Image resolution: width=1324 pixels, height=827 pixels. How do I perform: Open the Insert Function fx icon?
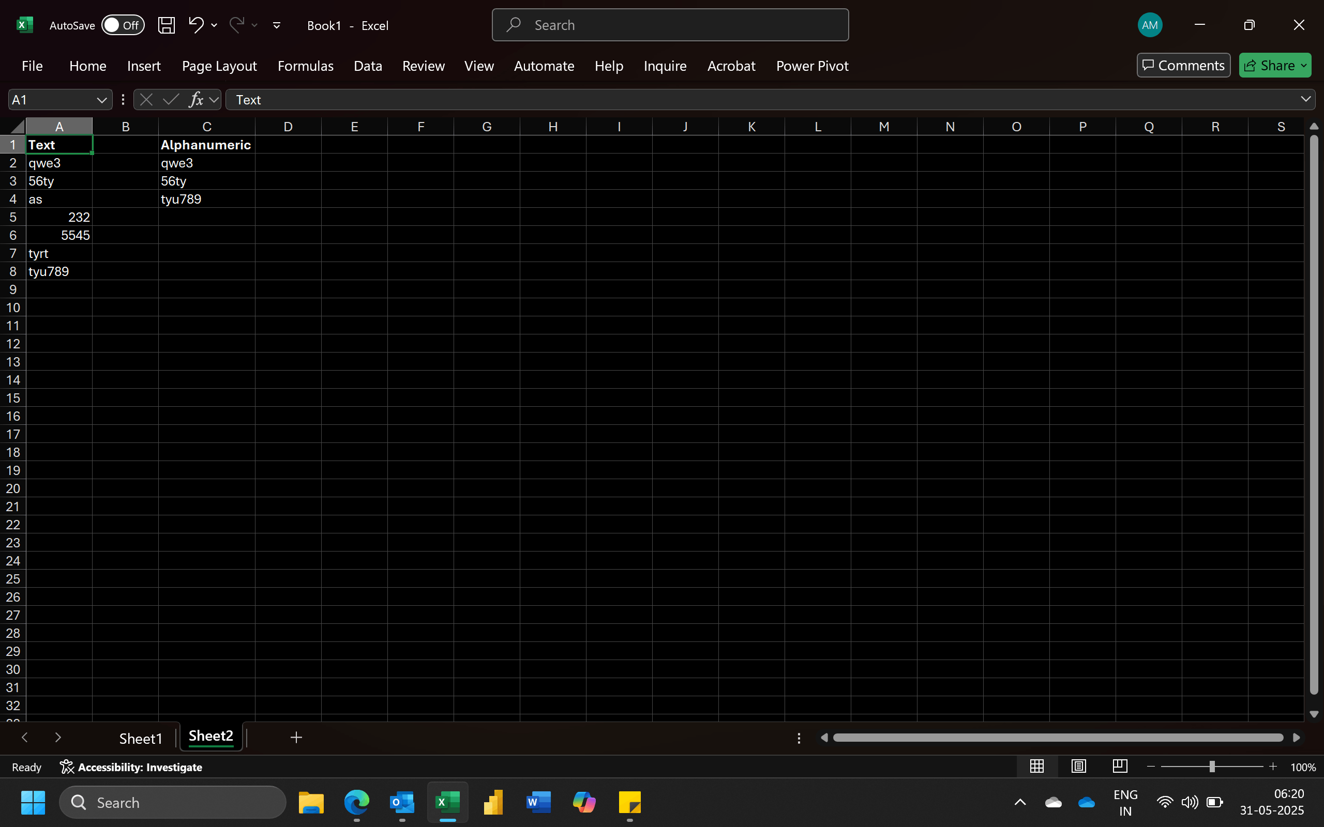[x=197, y=99]
